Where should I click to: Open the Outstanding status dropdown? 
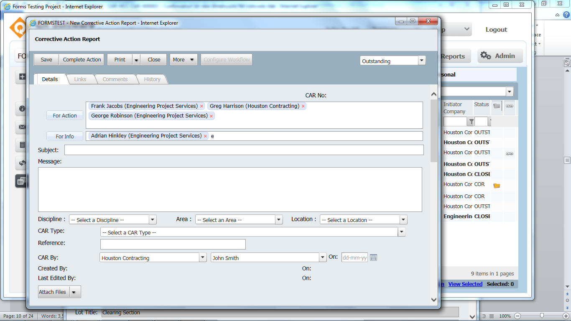[421, 60]
